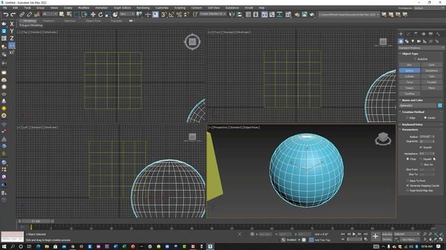Click the GeoSphere primitive button
446x250 pixels.
click(431, 71)
